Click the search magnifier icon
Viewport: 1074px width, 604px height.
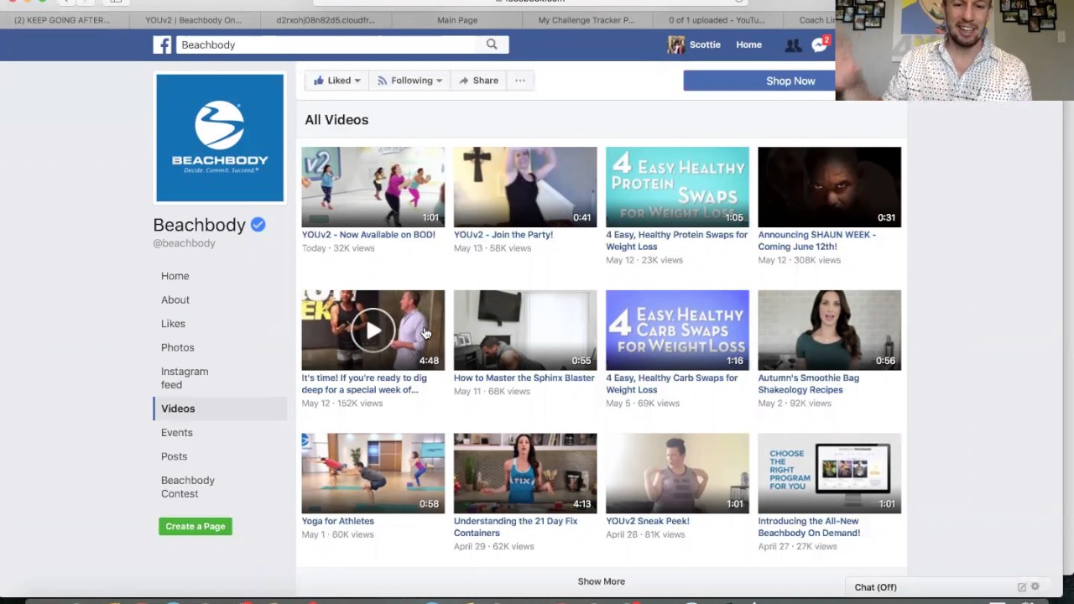click(x=492, y=44)
